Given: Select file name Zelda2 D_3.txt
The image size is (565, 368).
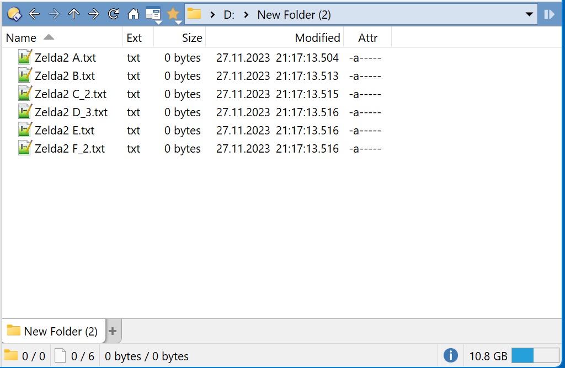Looking at the screenshot, I should click(x=71, y=112).
